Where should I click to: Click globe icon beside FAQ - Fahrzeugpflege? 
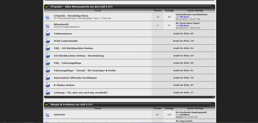pyautogui.click(x=47, y=63)
